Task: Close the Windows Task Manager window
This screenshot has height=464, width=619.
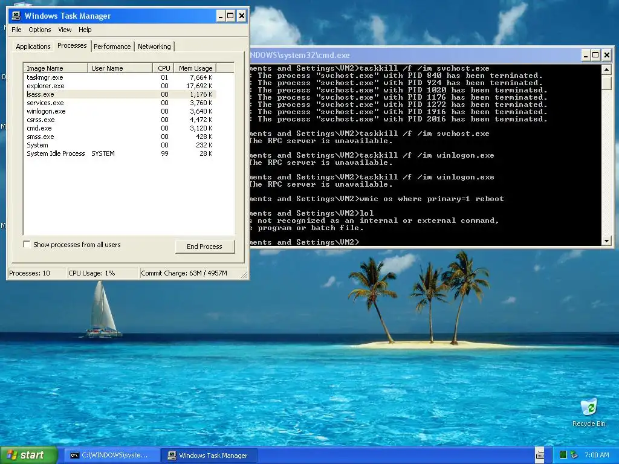Action: [x=242, y=16]
